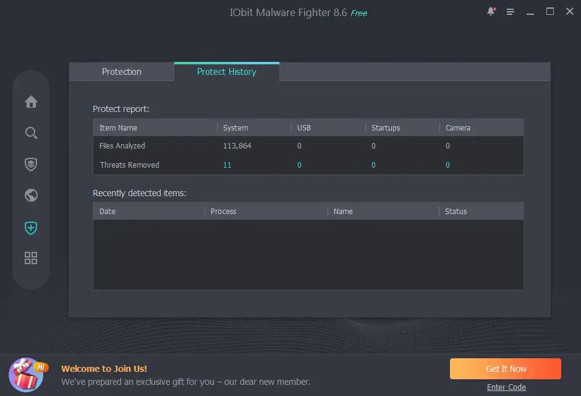Click the exclusive gift promo message text

[186, 382]
